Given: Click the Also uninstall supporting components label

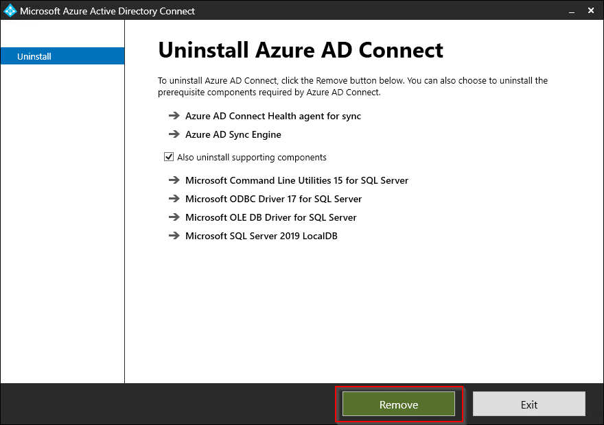Looking at the screenshot, I should [x=251, y=157].
